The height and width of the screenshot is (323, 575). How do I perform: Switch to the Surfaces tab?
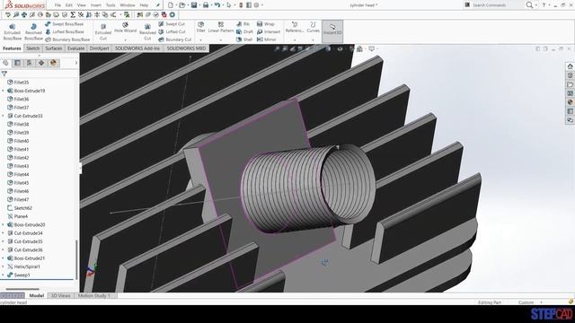coord(54,48)
